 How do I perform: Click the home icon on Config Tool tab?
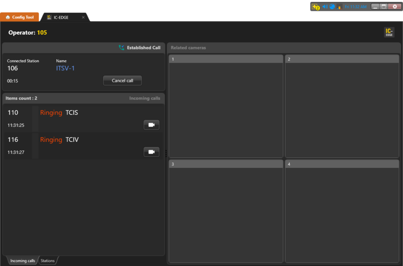[8, 17]
